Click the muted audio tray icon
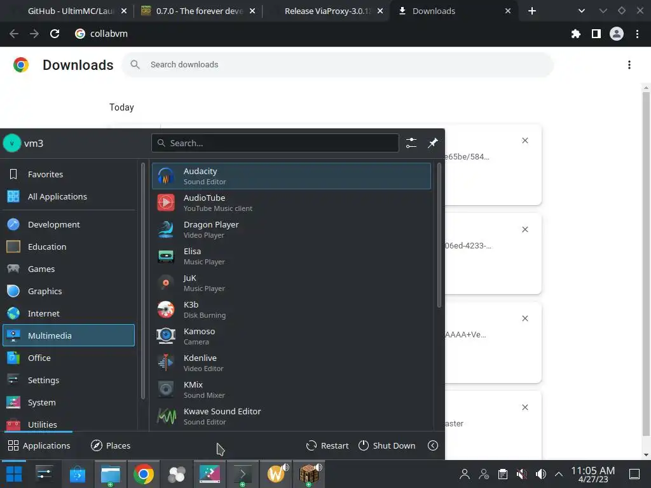The width and height of the screenshot is (651, 488). click(x=521, y=474)
